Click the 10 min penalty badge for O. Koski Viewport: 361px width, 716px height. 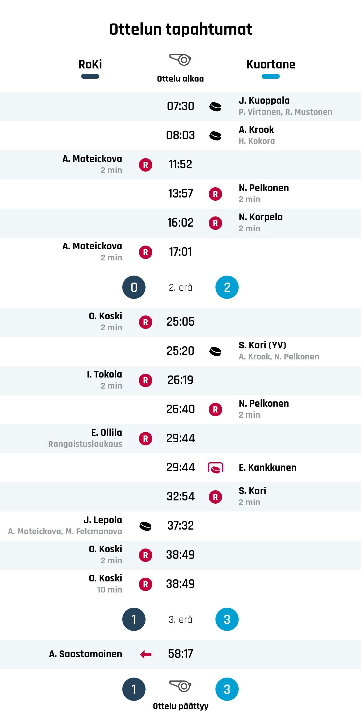146,584
